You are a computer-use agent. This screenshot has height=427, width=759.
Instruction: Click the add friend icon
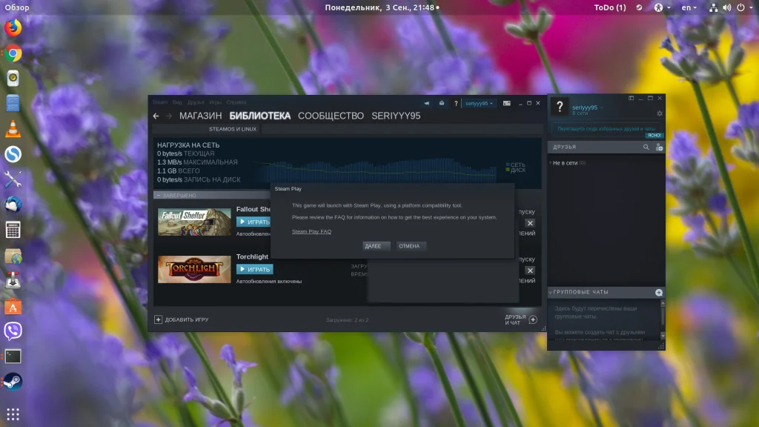[659, 148]
